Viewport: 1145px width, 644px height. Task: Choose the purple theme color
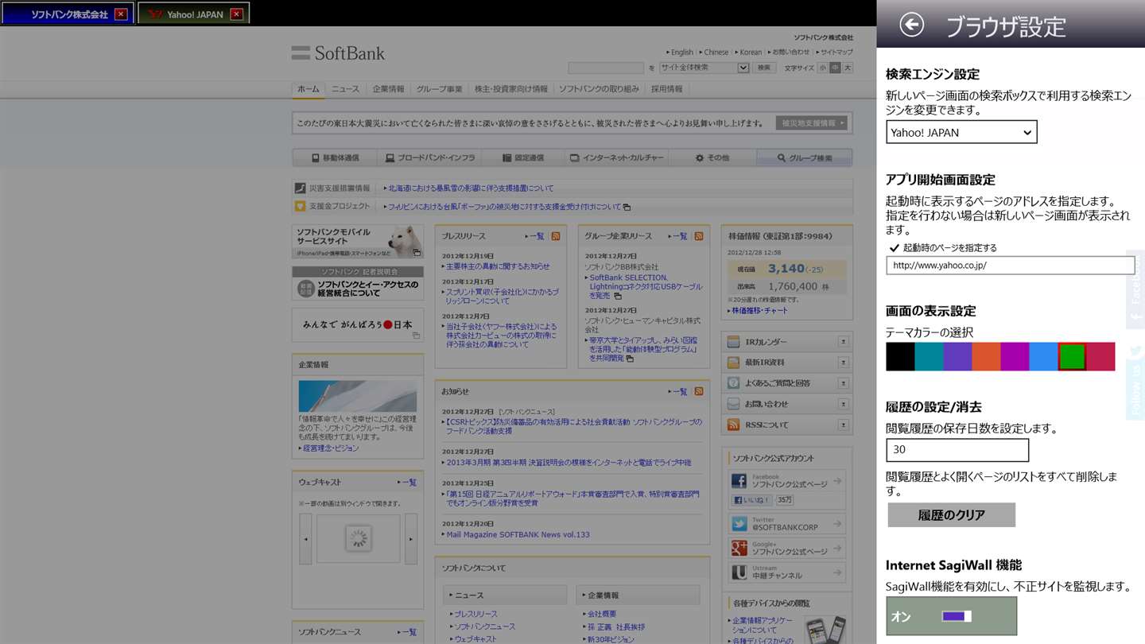point(957,356)
